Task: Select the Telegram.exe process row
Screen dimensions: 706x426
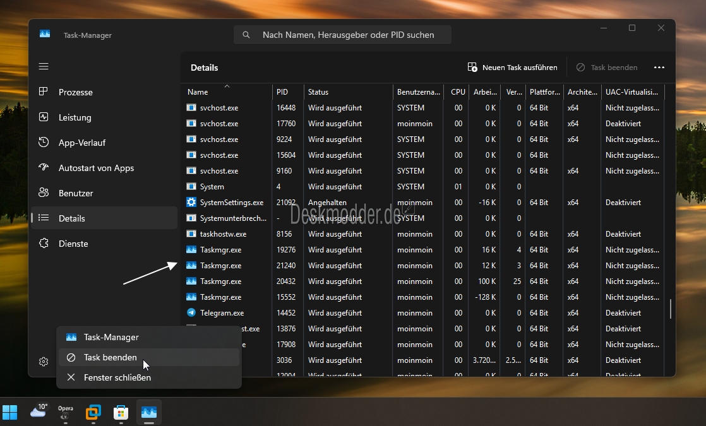Action: pos(222,313)
